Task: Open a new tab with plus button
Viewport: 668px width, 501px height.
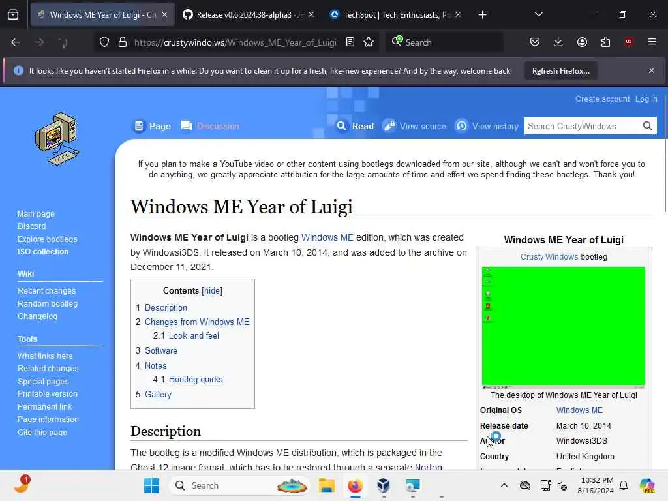Action: point(482,15)
